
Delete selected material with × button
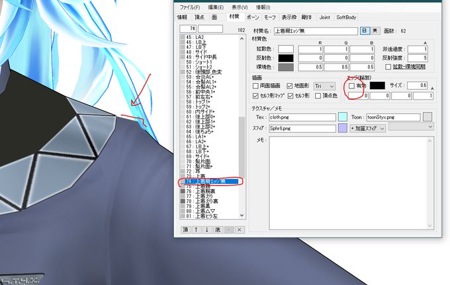pyautogui.click(x=240, y=230)
